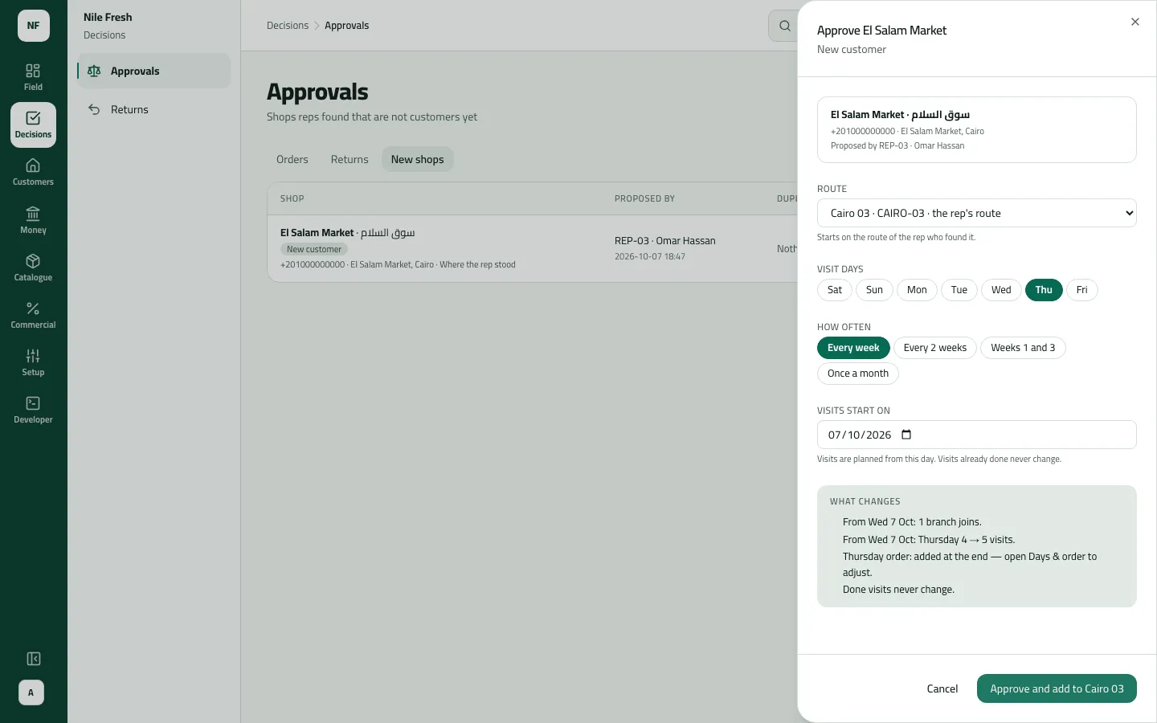The image size is (1157, 723).
Task: Click Approve and add to Cairo 03
Action: pyautogui.click(x=1057, y=688)
